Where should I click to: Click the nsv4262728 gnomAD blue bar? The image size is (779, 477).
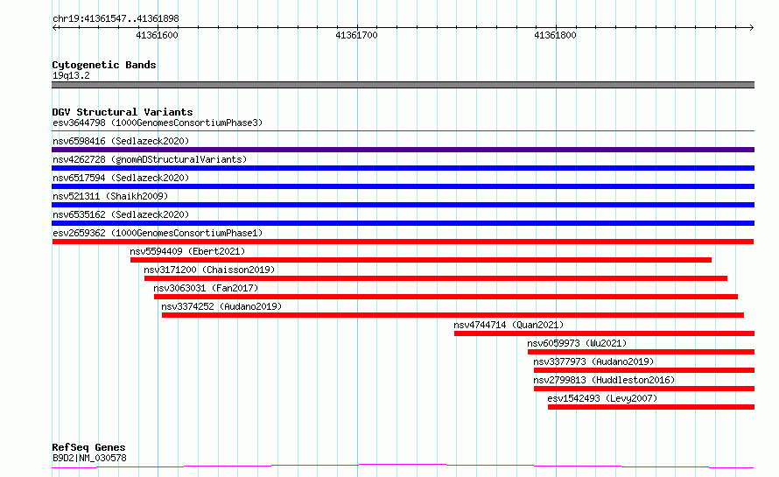point(403,168)
